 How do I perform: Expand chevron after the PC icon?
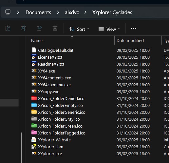[18, 12]
